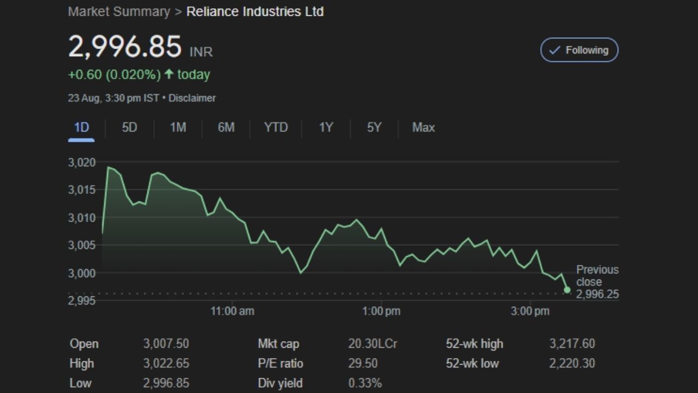This screenshot has width=698, height=393.
Task: Open the Disclaimer link
Action: click(192, 98)
